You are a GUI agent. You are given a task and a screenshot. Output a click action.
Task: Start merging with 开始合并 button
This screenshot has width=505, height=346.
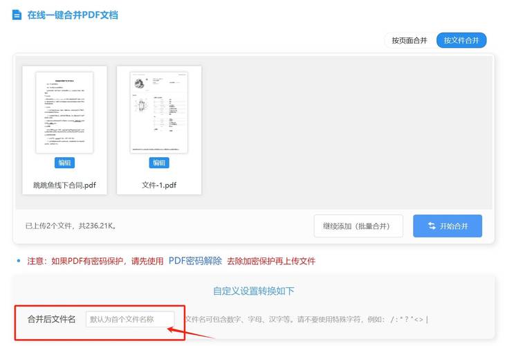point(448,226)
